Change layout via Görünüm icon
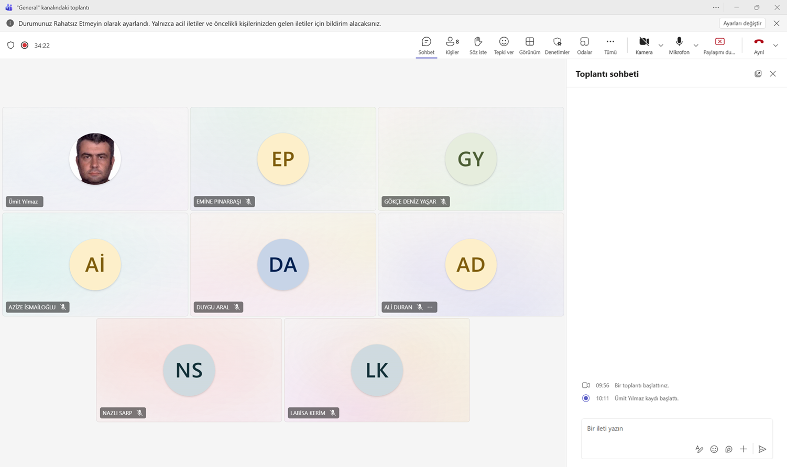 point(529,41)
